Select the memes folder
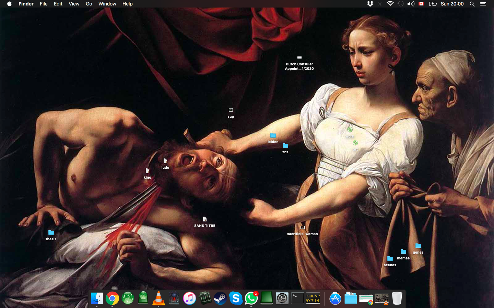This screenshot has height=308, width=494. [403, 255]
